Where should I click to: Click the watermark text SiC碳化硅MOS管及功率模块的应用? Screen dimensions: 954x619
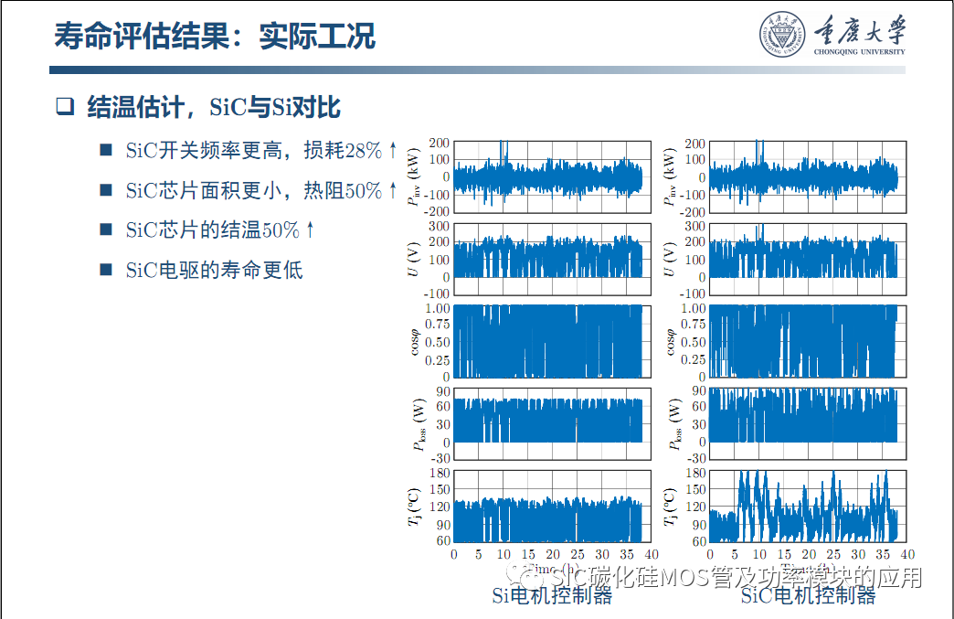tap(722, 574)
